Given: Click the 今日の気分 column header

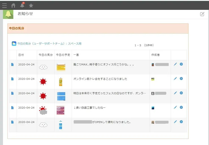Looking at the screenshot, I should click(x=45, y=55).
